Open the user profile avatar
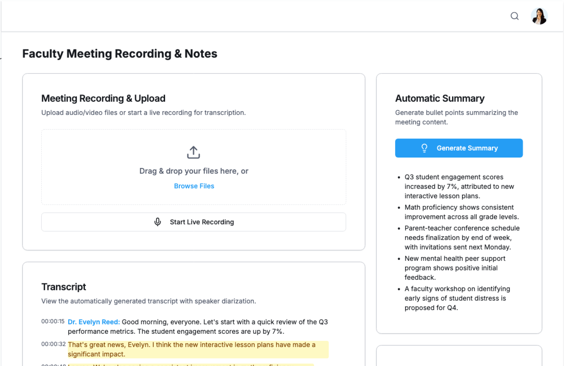This screenshot has width=564, height=366. [539, 16]
